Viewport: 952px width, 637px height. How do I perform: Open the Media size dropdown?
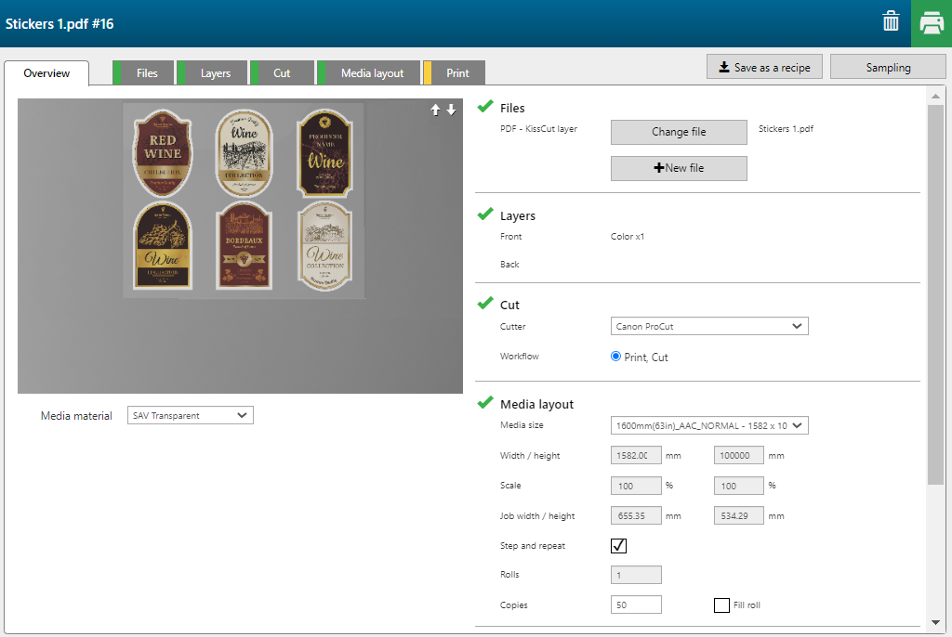point(709,425)
